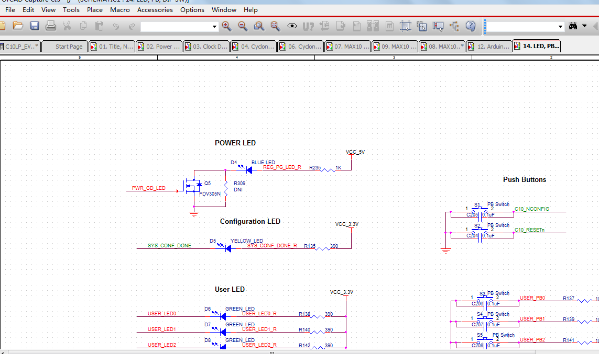Switch to the 01. Title tab

point(112,47)
